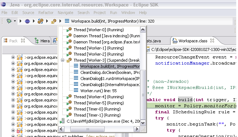238x137 pixels.
Task: Select the Workspace.build stack frame in dropdown
Action: tap(110, 66)
